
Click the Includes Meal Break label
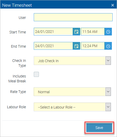point(17,79)
